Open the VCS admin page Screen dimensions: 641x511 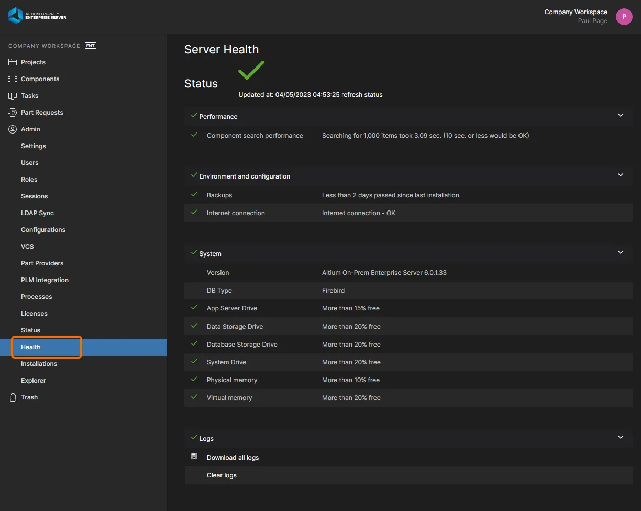(x=27, y=247)
